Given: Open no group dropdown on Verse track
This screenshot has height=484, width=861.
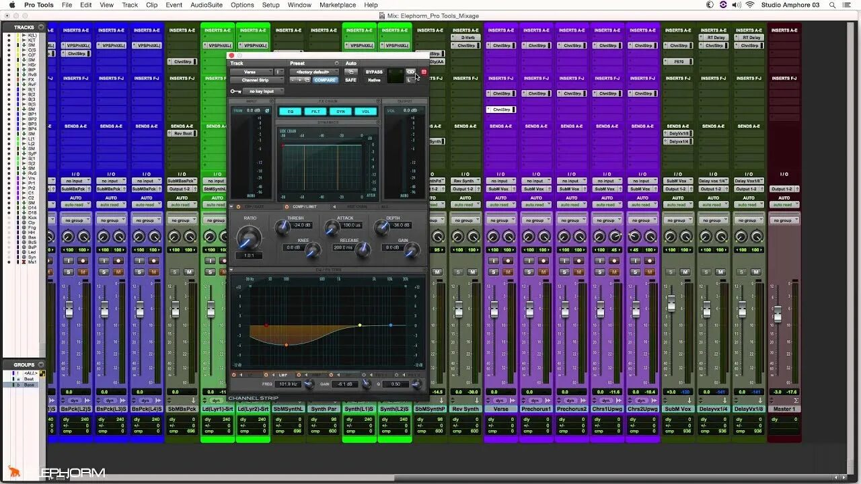Looking at the screenshot, I should 501,220.
